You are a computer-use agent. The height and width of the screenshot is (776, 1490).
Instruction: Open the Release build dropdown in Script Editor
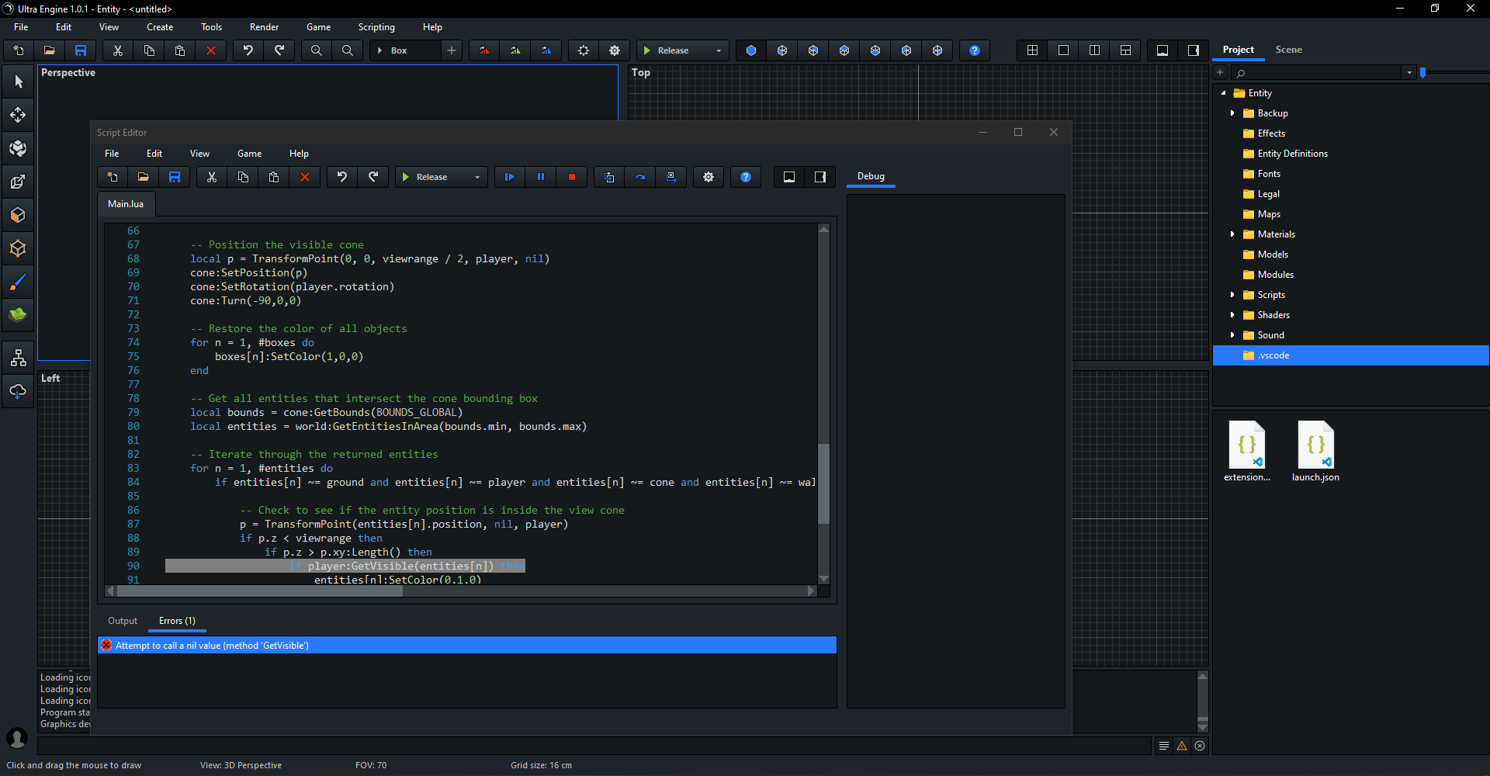coord(476,177)
